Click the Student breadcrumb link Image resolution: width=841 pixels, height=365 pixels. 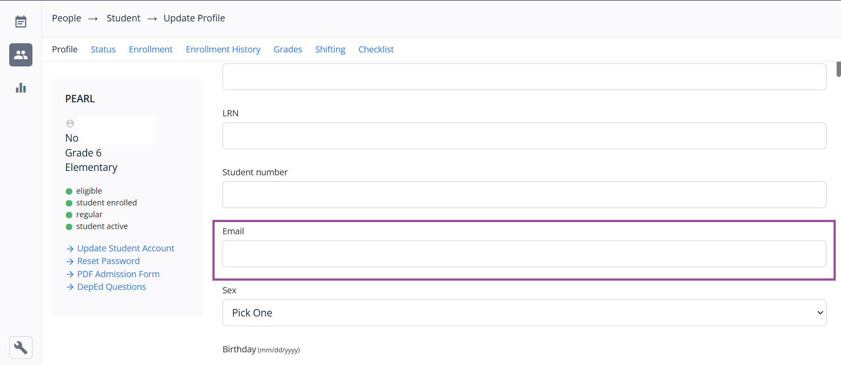click(x=124, y=18)
